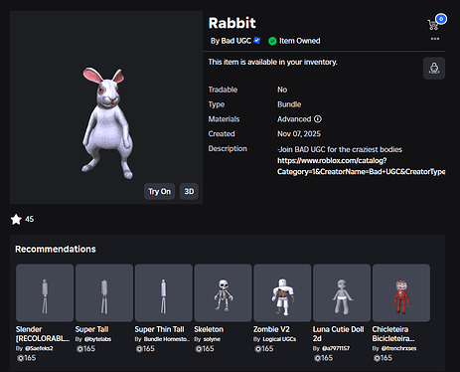This screenshot has width=460, height=372.
Task: Click the verified badge next to Bad UGC
Action: [256, 41]
